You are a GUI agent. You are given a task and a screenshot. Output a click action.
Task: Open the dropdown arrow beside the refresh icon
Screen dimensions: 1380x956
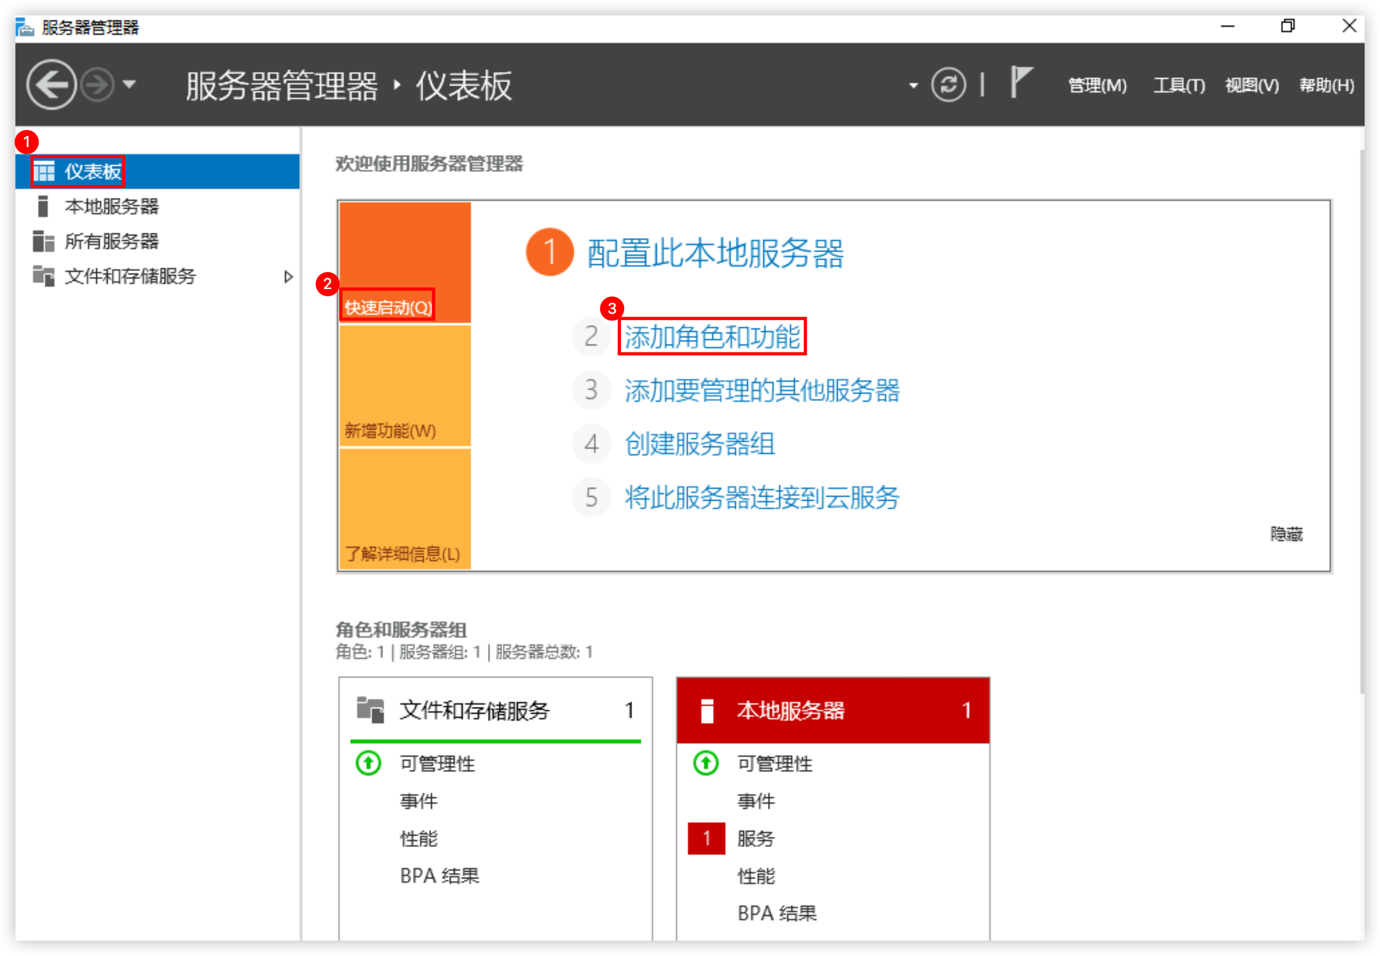(x=914, y=86)
